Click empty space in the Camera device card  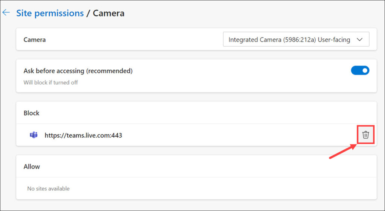132,39
